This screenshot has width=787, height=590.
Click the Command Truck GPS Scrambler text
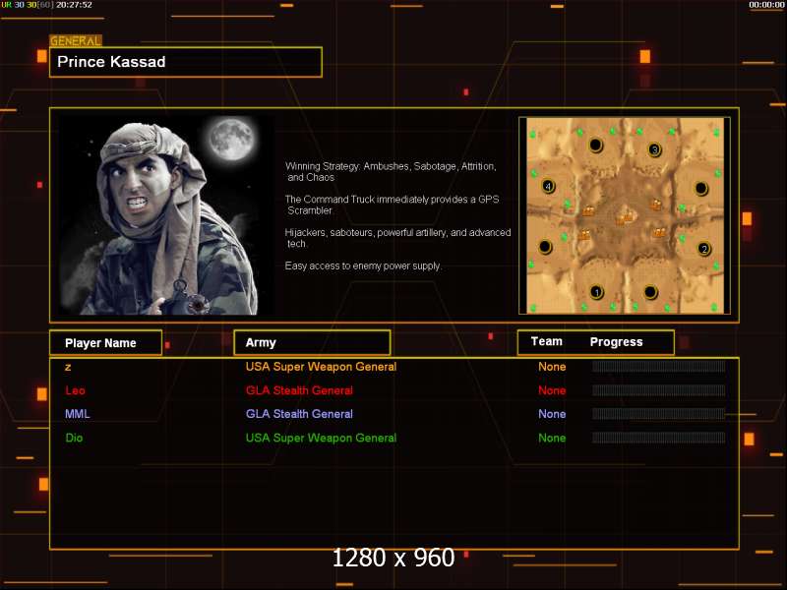(x=392, y=205)
